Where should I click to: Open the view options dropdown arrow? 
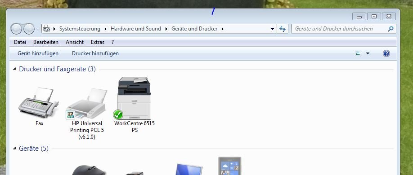coord(368,53)
